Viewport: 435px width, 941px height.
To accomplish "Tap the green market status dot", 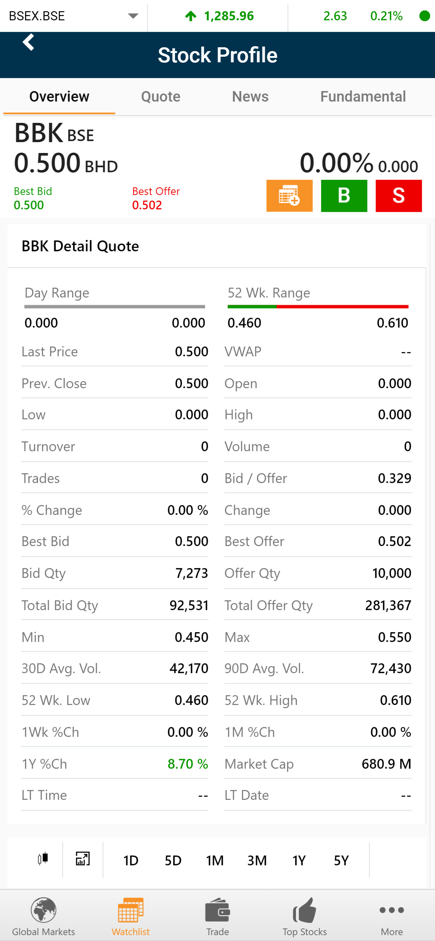I will [424, 16].
